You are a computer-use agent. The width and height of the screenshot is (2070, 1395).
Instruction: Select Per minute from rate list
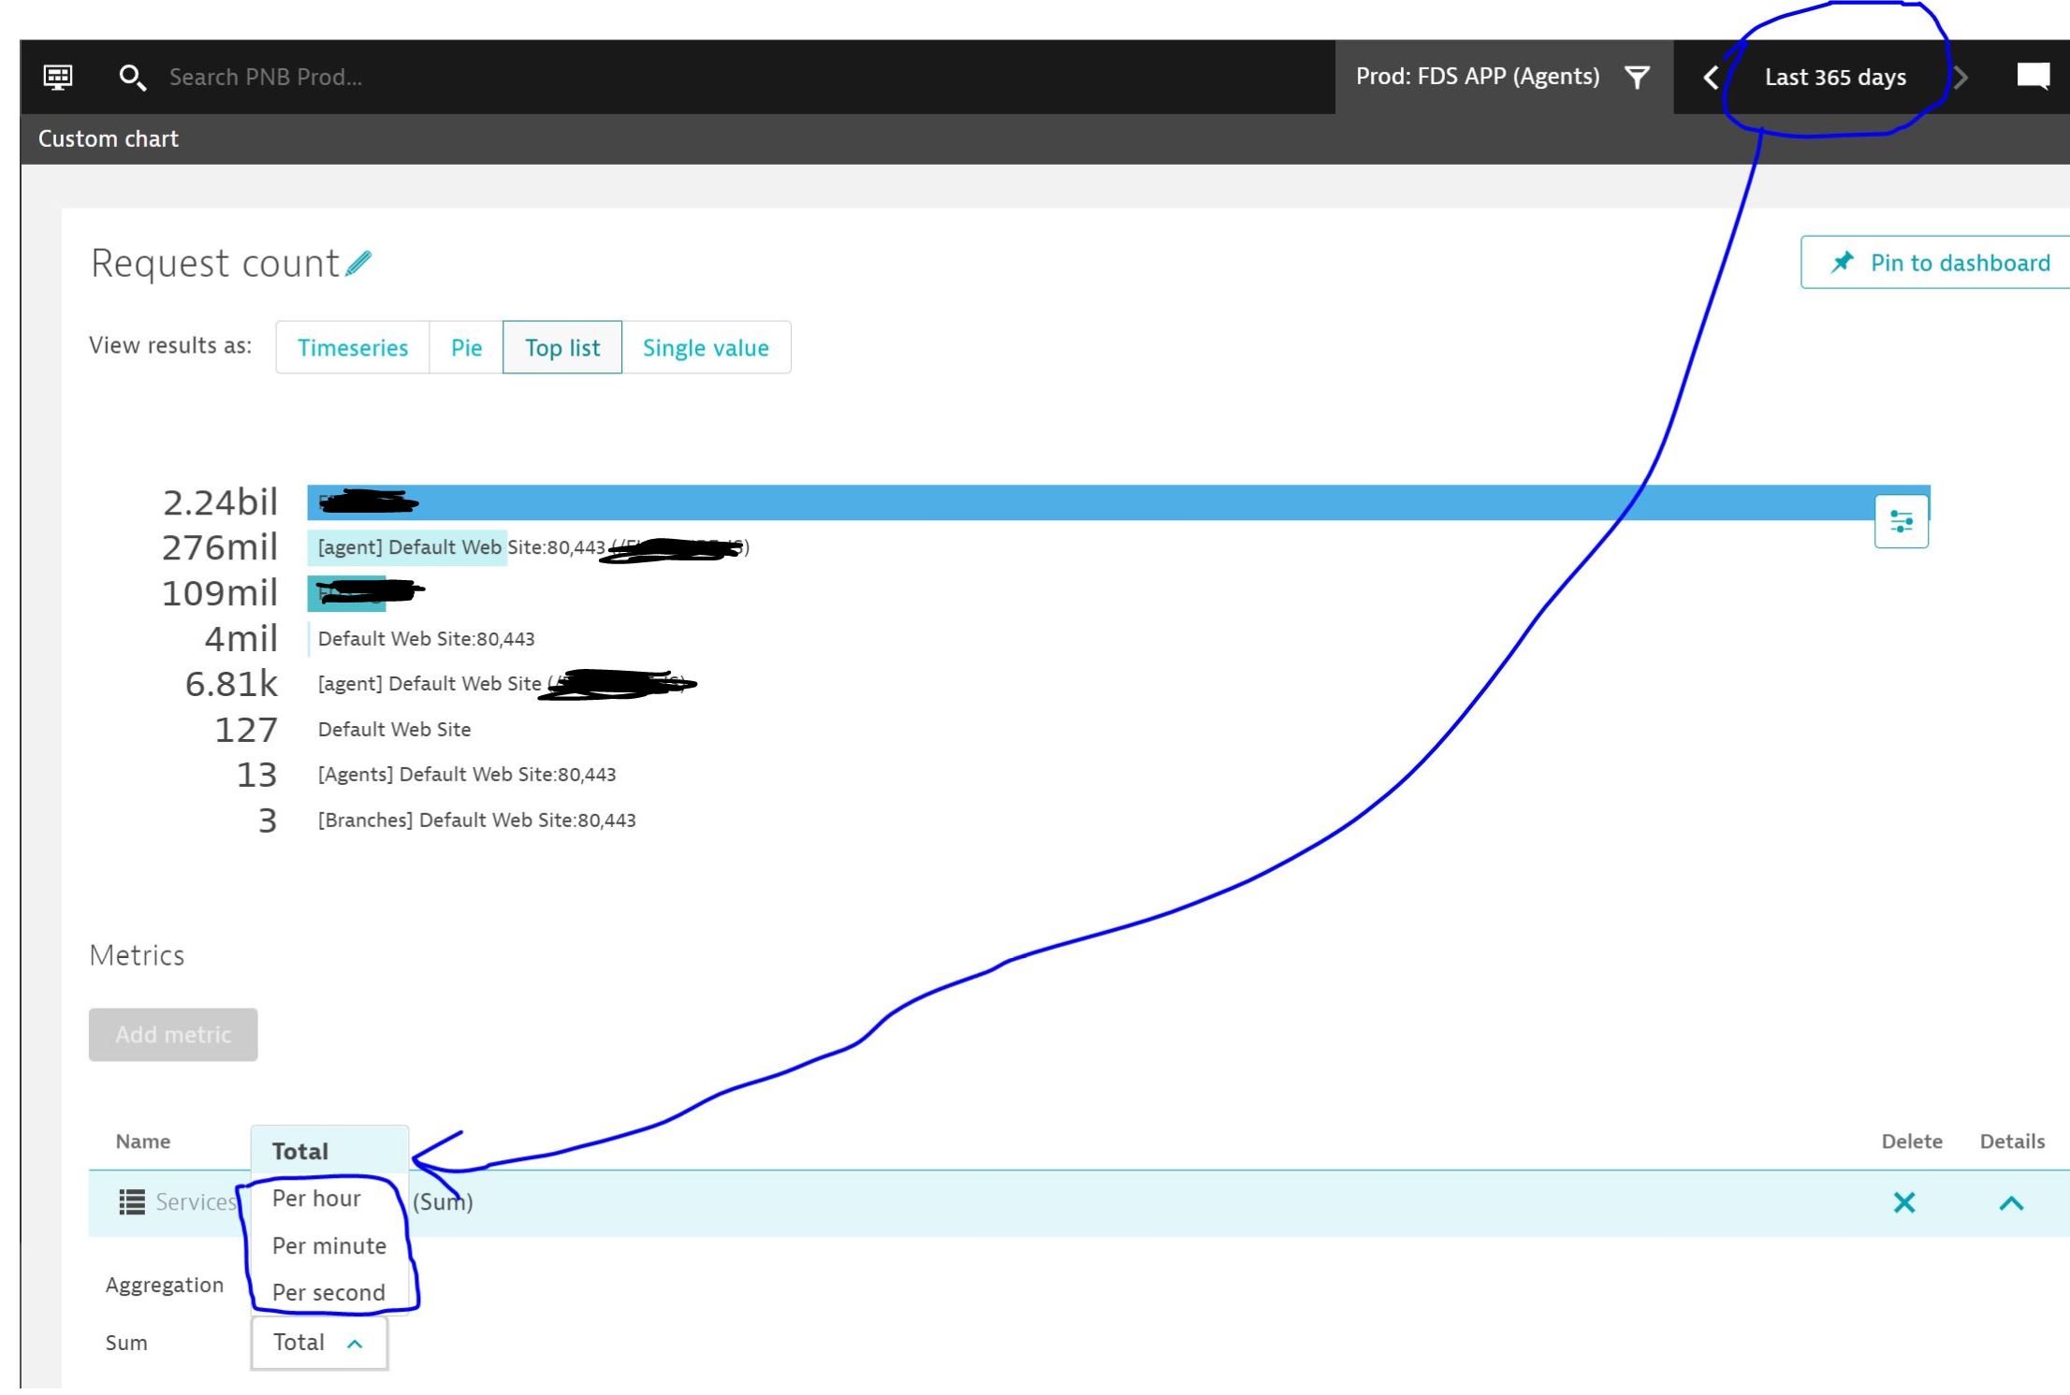(328, 1246)
